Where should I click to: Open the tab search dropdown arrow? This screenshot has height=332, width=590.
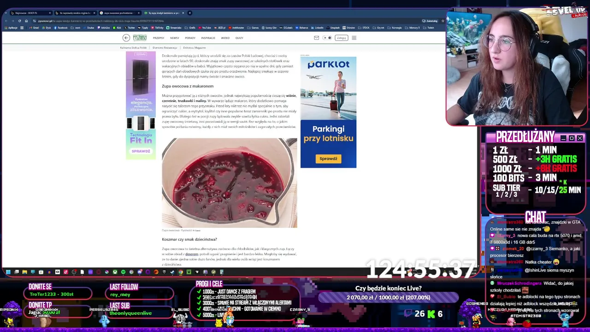pos(6,13)
